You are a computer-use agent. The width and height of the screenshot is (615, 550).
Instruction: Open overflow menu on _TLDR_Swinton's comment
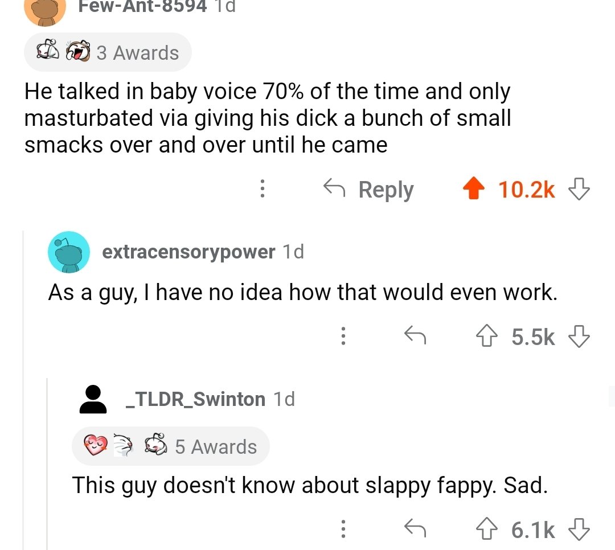pos(343,530)
